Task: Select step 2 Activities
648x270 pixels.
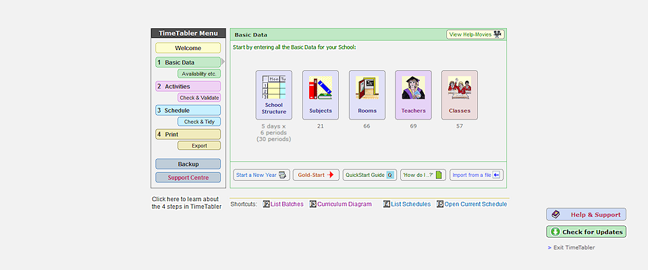Action: 188,86
